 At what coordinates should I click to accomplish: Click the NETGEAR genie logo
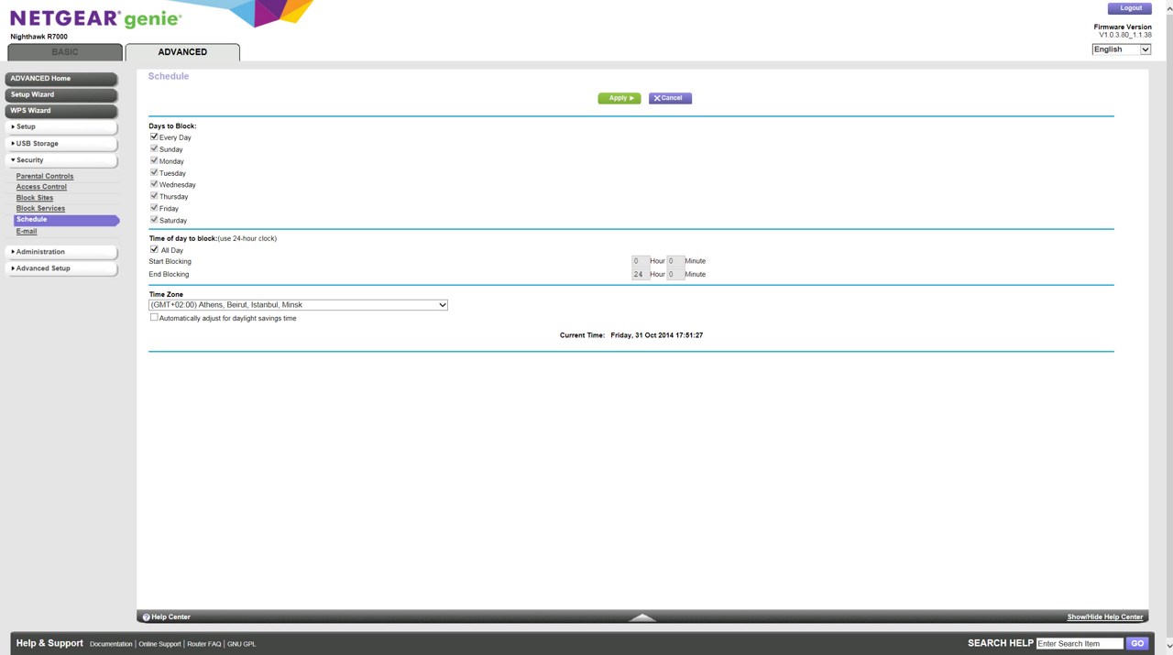click(95, 19)
